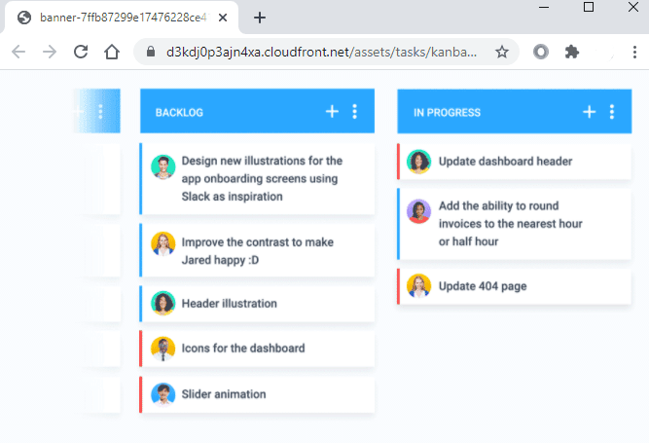649x443 pixels.
Task: Click the avatar on Add the ability to round card
Action: pyautogui.click(x=418, y=211)
